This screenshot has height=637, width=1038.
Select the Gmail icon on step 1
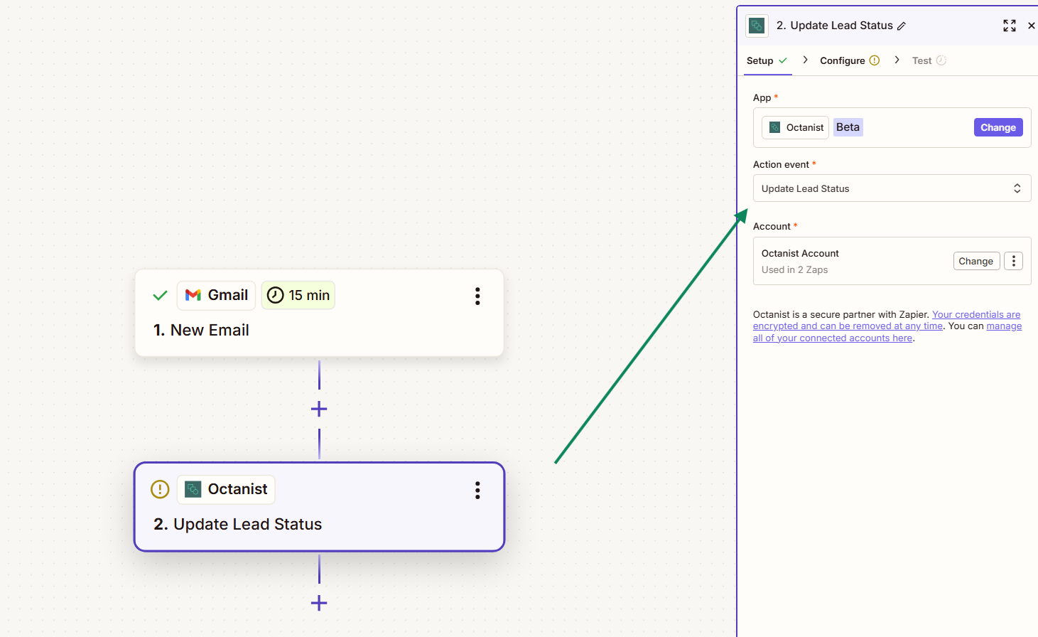[x=193, y=295]
